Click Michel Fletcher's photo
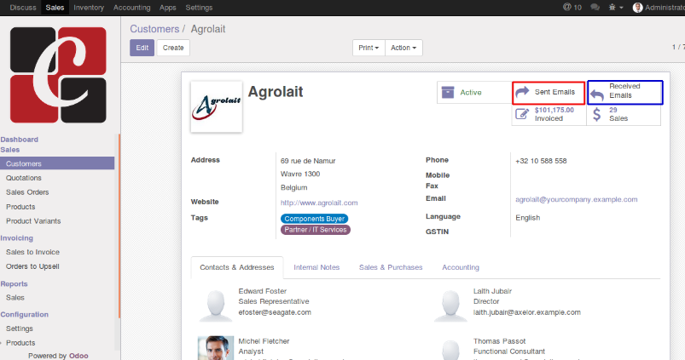Image resolution: width=685 pixels, height=360 pixels. pos(215,348)
